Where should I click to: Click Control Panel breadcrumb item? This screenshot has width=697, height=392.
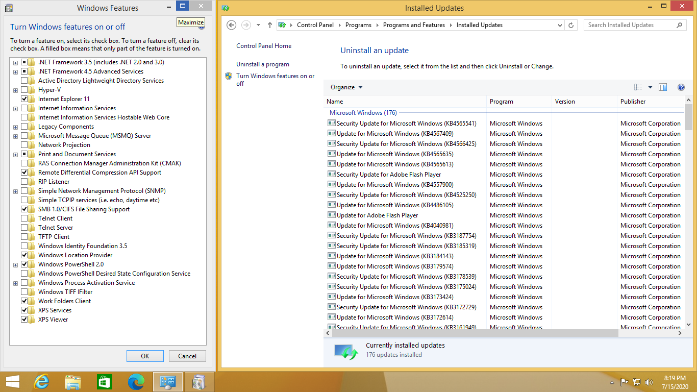point(315,25)
